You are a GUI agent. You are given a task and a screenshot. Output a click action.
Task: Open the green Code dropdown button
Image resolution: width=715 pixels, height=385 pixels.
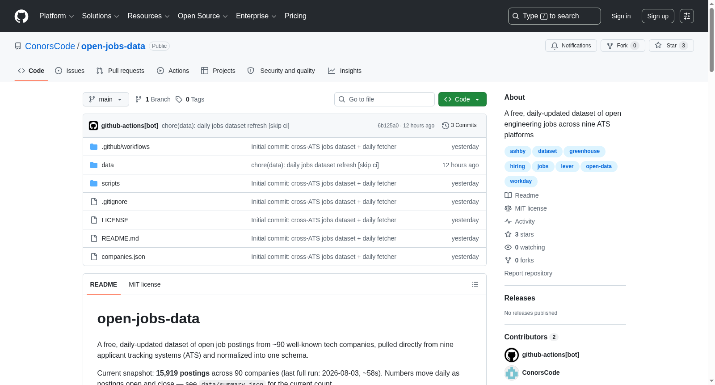coord(463,99)
